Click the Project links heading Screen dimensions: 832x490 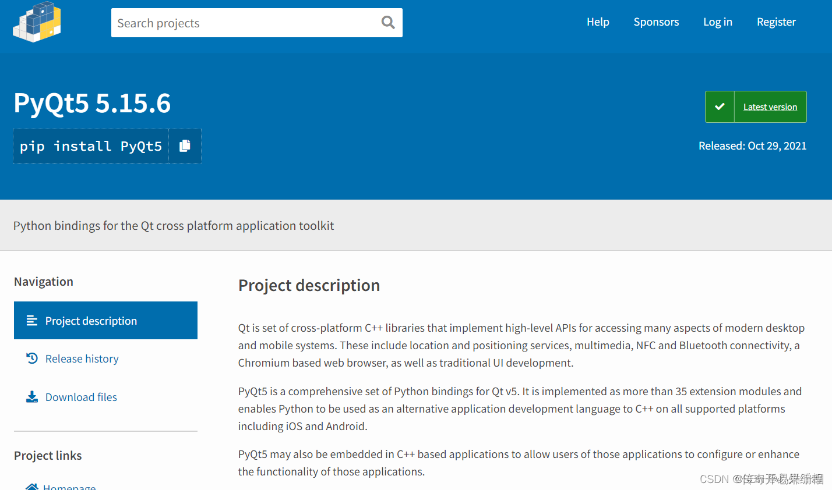coord(48,456)
